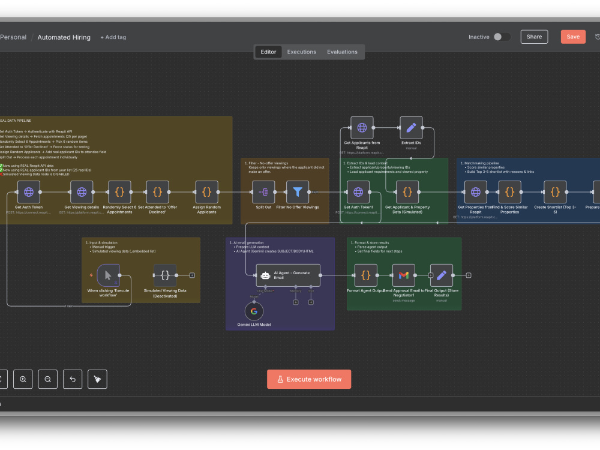
Task: Add node after Final Output plus connector
Action: 469,275
